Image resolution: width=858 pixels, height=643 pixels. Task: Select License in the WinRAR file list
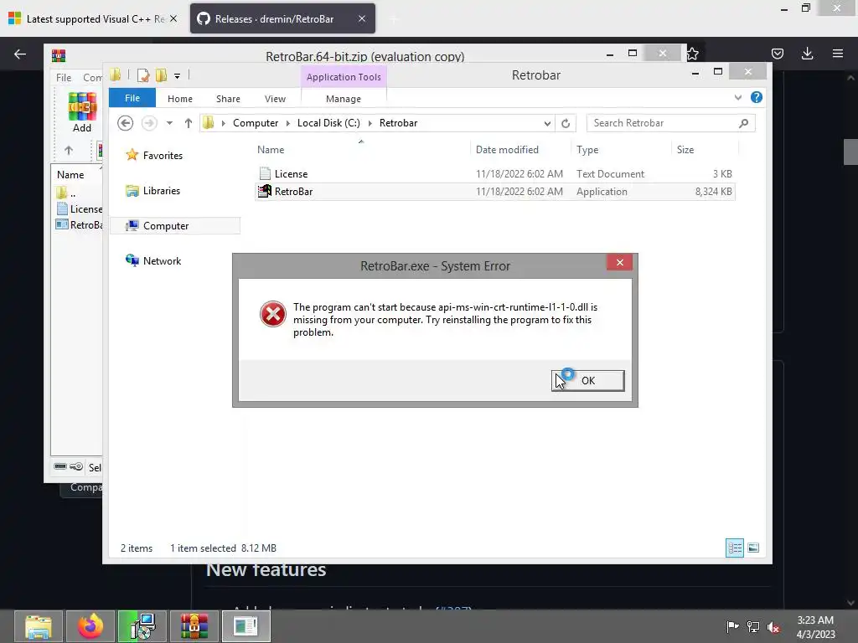[80, 208]
